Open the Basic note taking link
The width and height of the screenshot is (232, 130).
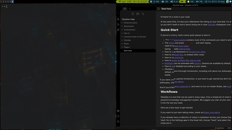click(212, 113)
